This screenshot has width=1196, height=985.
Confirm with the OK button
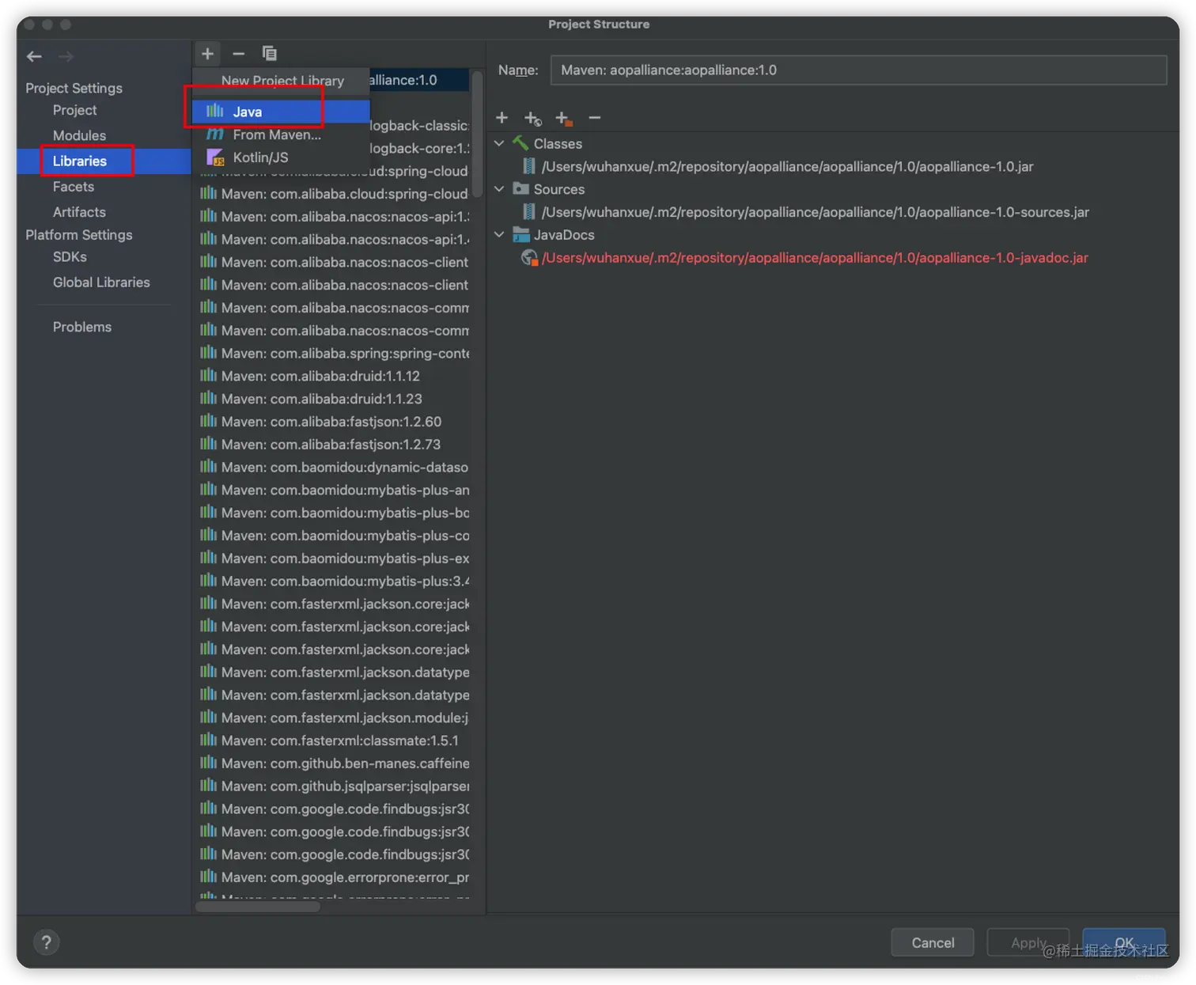click(1123, 942)
